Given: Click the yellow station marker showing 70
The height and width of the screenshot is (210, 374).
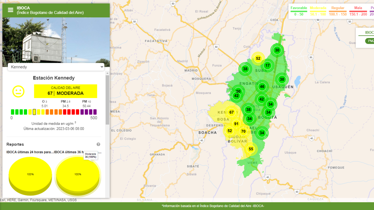Looking at the screenshot, I should (243, 131).
